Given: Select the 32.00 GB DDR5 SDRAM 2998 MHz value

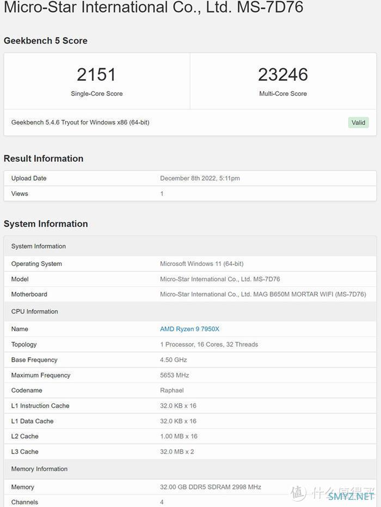Looking at the screenshot, I should tap(211, 487).
